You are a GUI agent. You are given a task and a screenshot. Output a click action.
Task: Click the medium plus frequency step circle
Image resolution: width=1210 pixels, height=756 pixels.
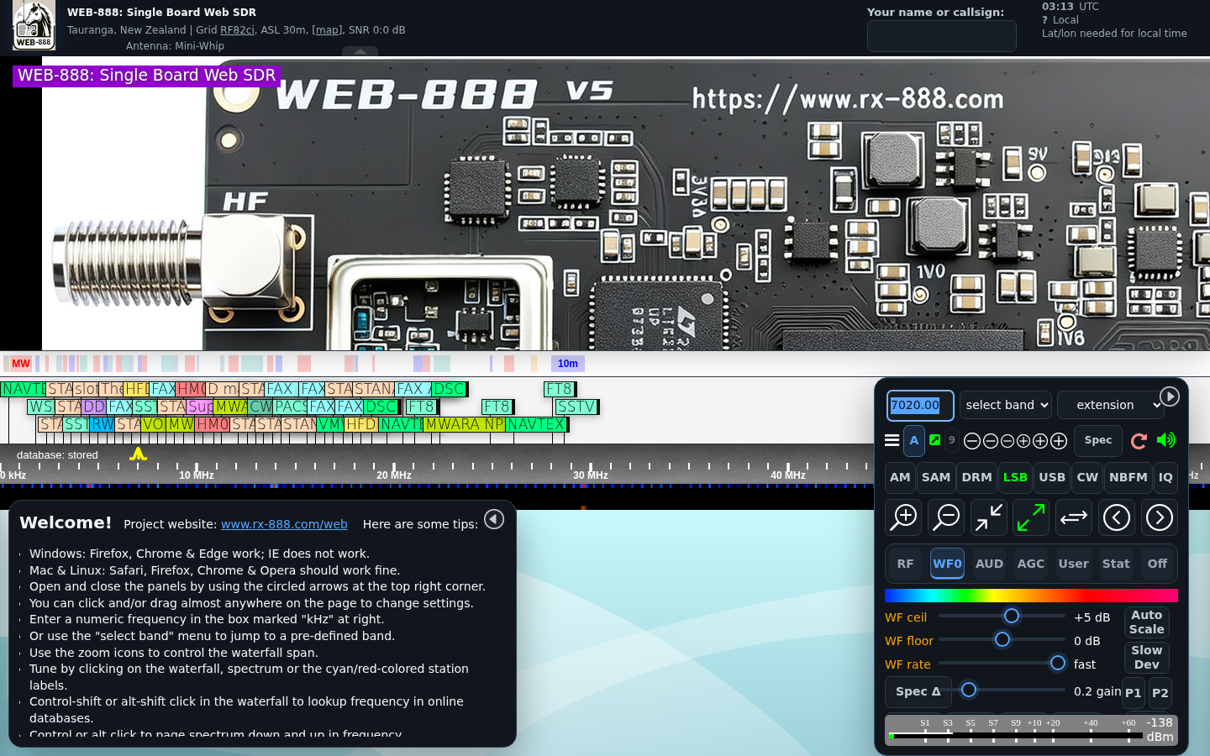1040,441
